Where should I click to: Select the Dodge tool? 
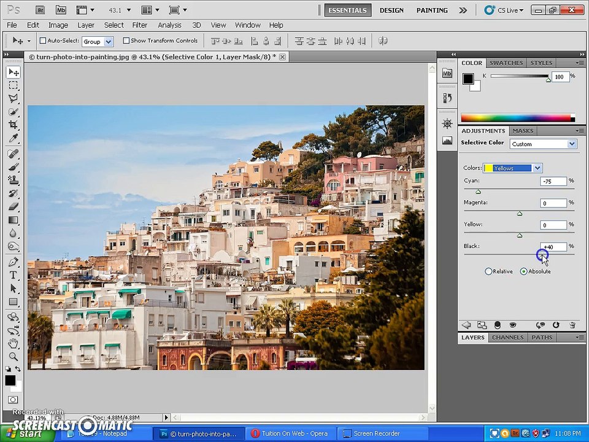[x=13, y=247]
